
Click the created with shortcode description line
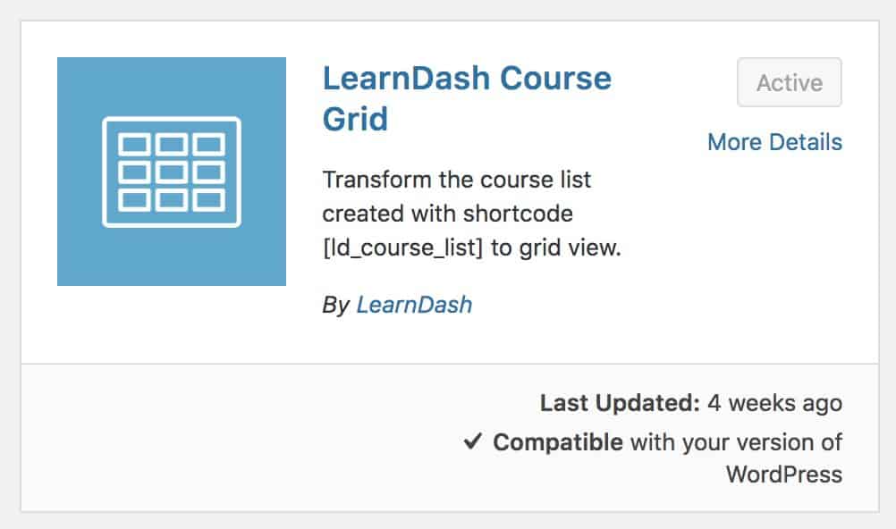click(x=447, y=214)
